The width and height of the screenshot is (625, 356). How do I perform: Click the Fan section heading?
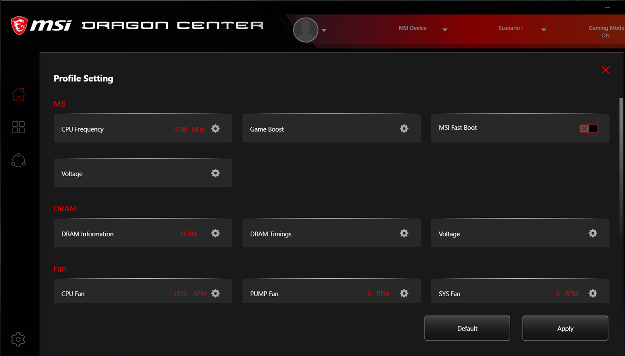click(x=60, y=269)
